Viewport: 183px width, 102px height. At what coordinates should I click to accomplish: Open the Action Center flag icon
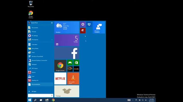136,100
